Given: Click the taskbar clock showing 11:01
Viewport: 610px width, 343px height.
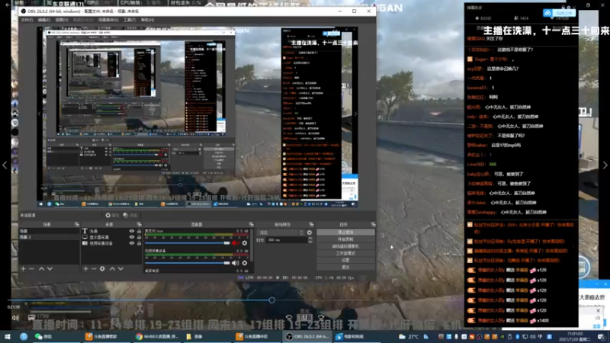Looking at the screenshot, I should (x=575, y=336).
